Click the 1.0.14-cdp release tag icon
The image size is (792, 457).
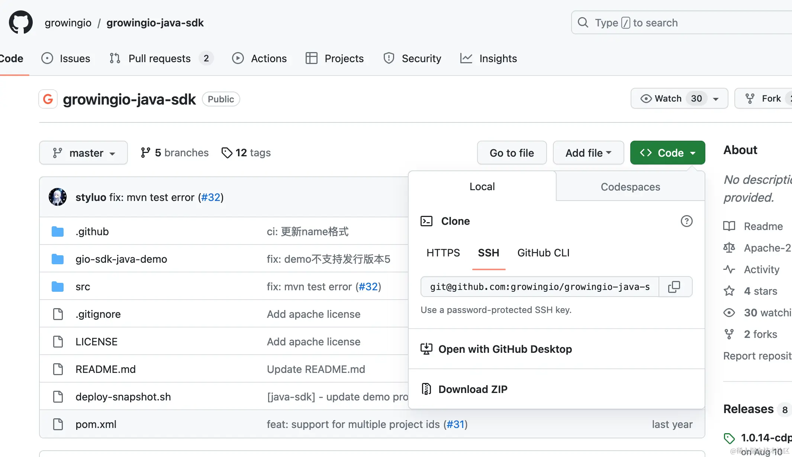pyautogui.click(x=729, y=438)
